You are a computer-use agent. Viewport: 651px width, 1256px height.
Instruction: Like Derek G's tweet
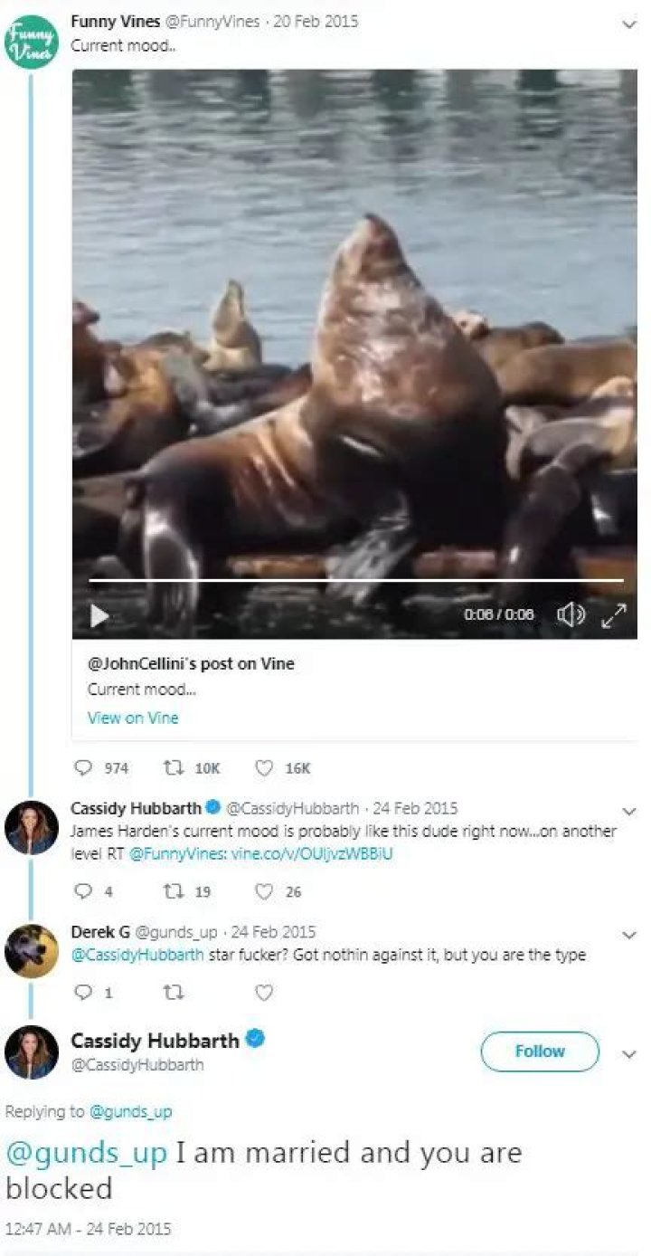(264, 993)
